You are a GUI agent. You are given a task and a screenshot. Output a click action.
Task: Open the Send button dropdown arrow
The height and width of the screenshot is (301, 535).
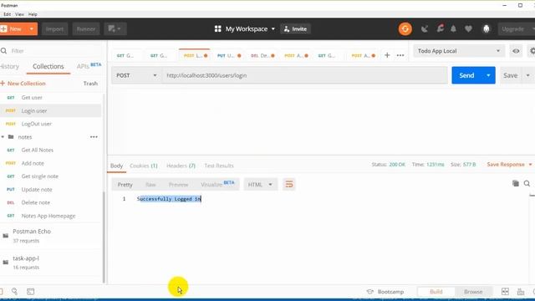click(488, 75)
